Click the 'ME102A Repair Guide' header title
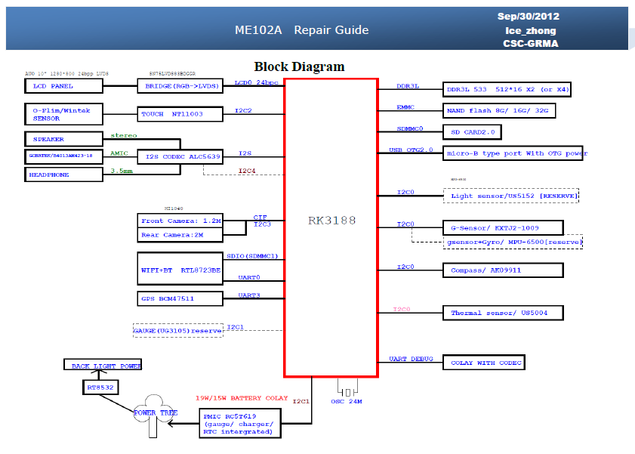635x454 pixels. (302, 30)
